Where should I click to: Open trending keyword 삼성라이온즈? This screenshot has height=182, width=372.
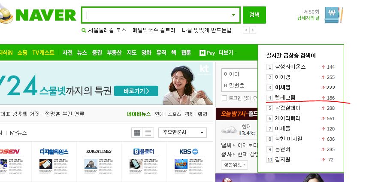click(x=290, y=67)
